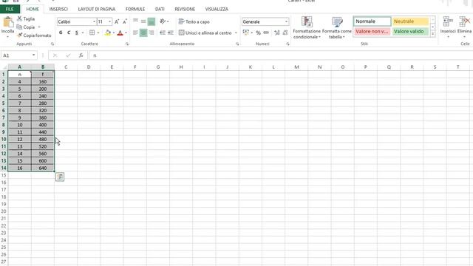Align text right

151,33
